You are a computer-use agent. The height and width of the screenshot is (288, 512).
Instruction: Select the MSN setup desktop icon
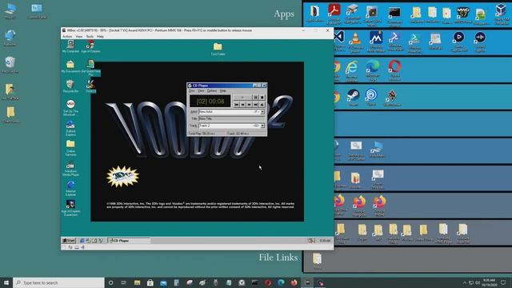pos(70,108)
